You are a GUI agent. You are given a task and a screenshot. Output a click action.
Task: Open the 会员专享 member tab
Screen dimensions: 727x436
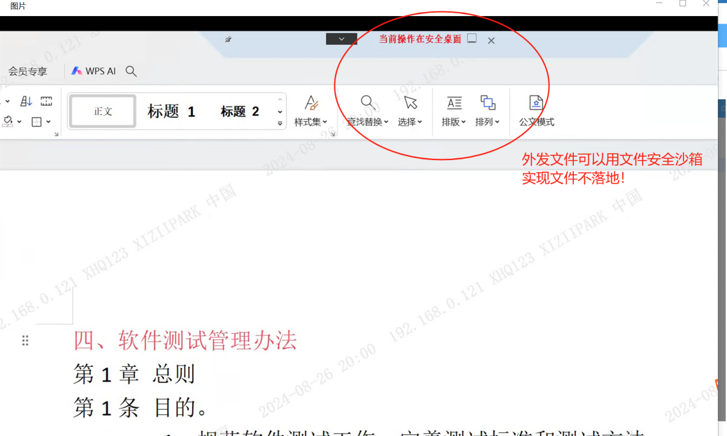[x=28, y=72]
